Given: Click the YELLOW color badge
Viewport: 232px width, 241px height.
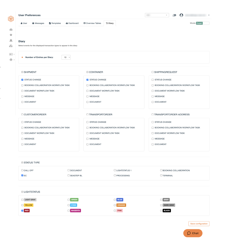Looking at the screenshot, I should click(29, 205).
